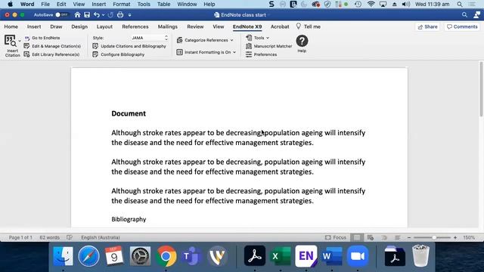Open Microsoft Teams from the Dock
The height and width of the screenshot is (272, 484).
pos(191,256)
